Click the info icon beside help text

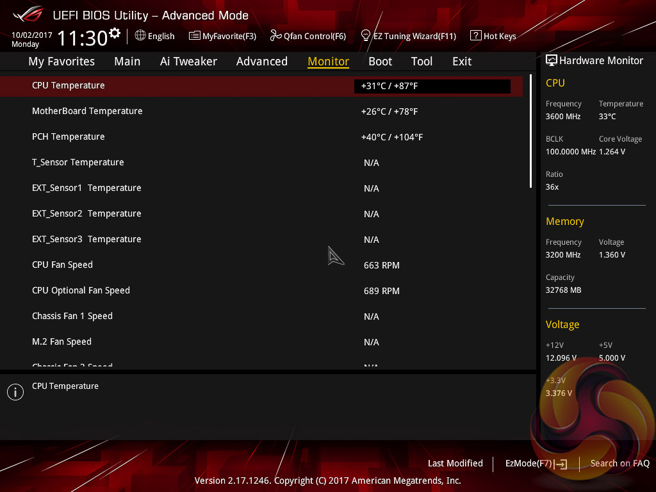[x=15, y=392]
